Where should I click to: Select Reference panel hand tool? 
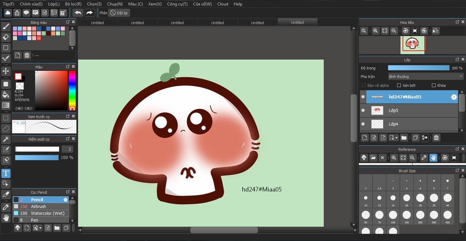pyautogui.click(x=433, y=157)
